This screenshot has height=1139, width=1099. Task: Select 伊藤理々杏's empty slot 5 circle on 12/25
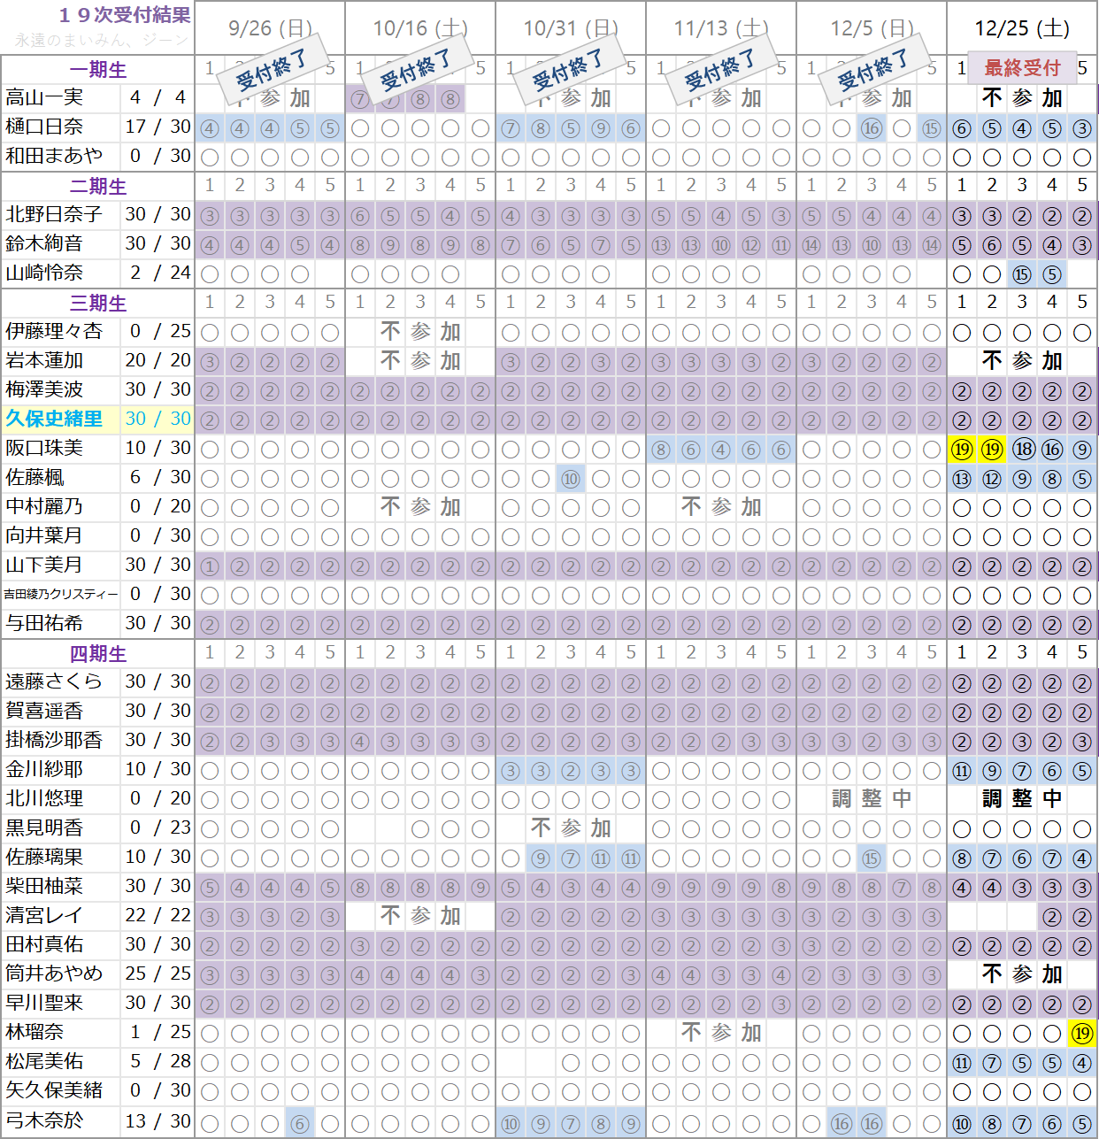tap(1081, 333)
